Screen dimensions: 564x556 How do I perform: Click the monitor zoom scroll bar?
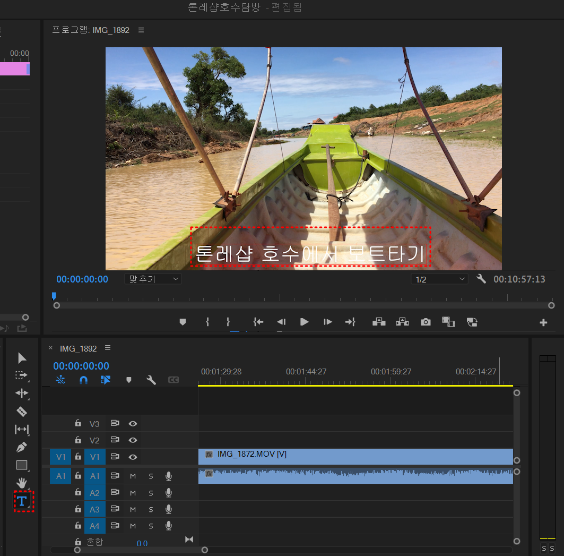tap(304, 305)
